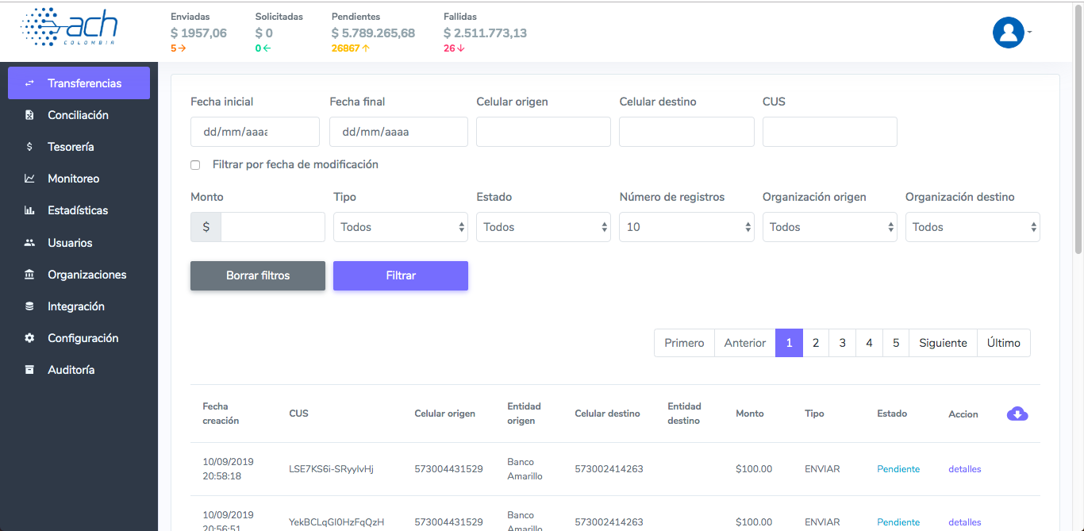
Task: Select page 1 in pagination
Action: (789, 343)
